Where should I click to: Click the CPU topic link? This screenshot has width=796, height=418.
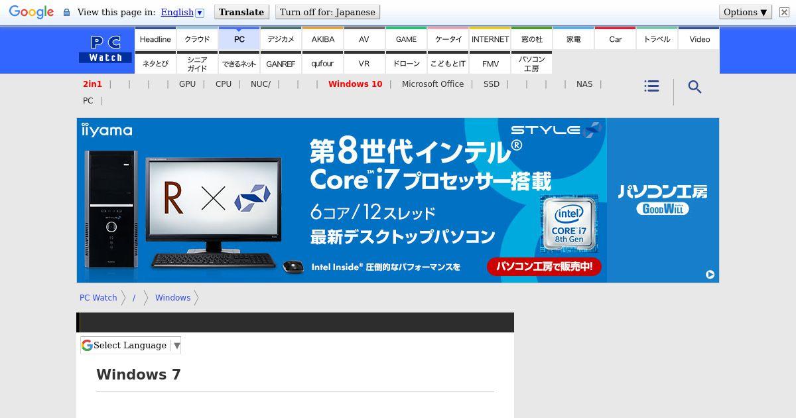[x=224, y=84]
